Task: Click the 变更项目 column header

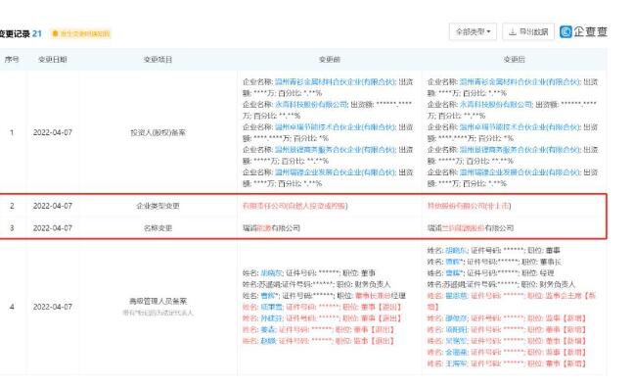Action: [158, 60]
